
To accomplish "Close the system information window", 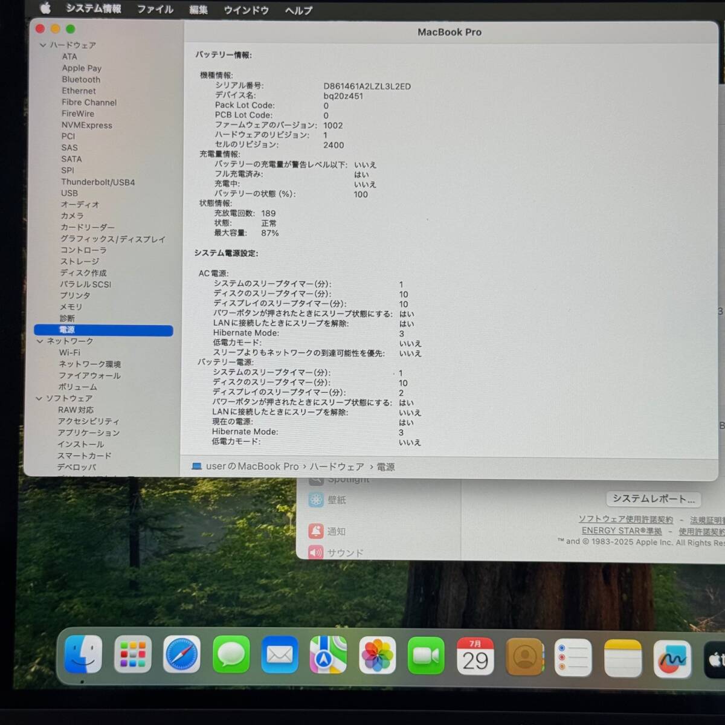I will [x=40, y=28].
